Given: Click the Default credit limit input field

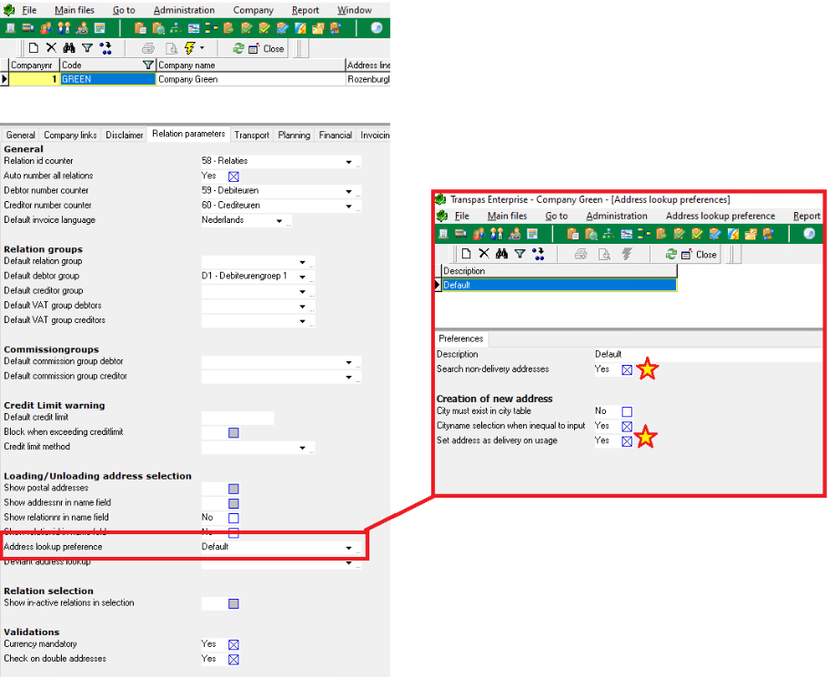Looking at the screenshot, I should pos(237,418).
